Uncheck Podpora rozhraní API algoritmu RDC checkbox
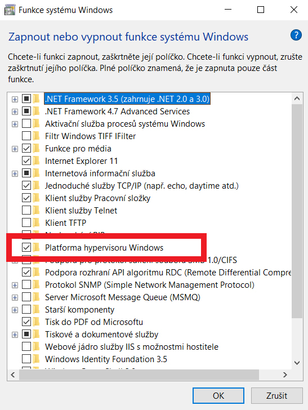 click(26, 272)
